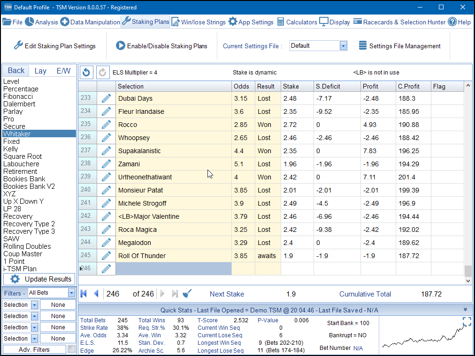Viewport: 475px width, 356px height.
Task: Open Settings File Management
Action: 399,46
